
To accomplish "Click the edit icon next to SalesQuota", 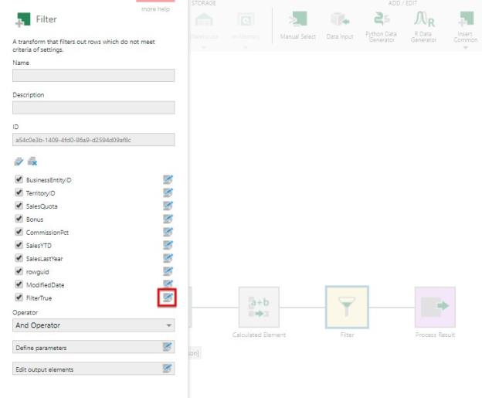I will [x=168, y=206].
